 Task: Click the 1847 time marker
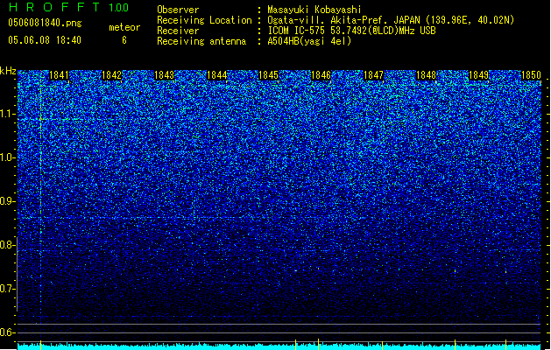[x=373, y=75]
